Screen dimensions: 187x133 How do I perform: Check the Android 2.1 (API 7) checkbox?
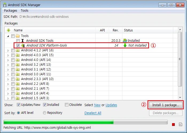pos(13,89)
